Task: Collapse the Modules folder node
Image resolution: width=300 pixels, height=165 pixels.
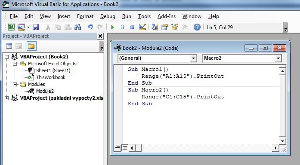Action: tap(15, 84)
